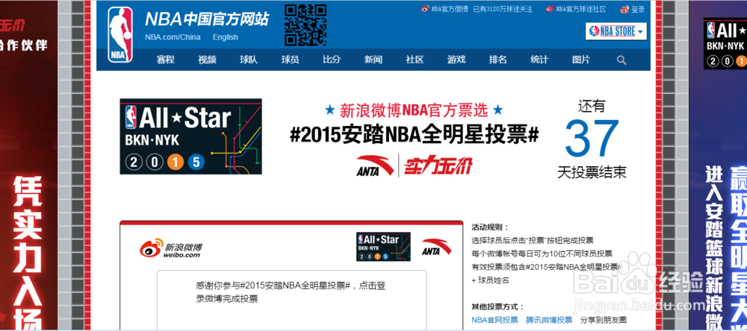Click 其他投票方式 heading
Image resolution: width=747 pixels, height=331 pixels.
point(498,306)
